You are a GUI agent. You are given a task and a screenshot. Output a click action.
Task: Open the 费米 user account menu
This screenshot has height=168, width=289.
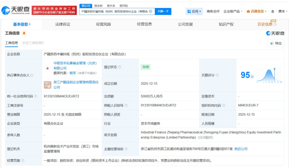click(x=283, y=11)
